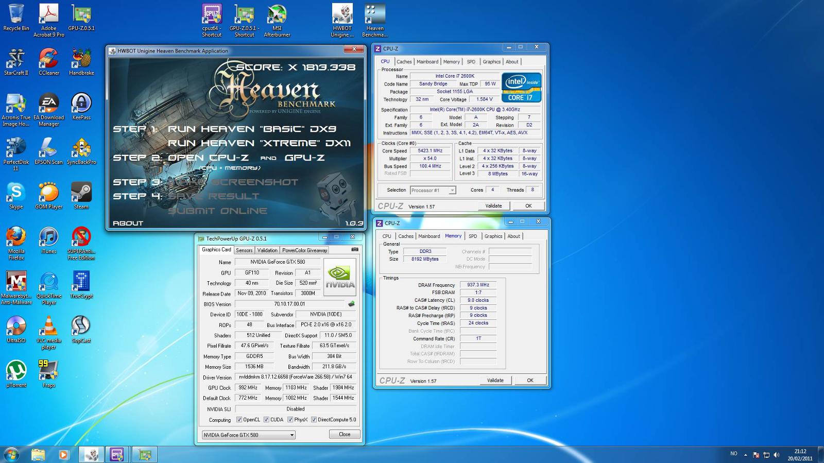Launch Adobe Acrobat 9 Pro icon
The height and width of the screenshot is (463, 824).
[x=49, y=20]
